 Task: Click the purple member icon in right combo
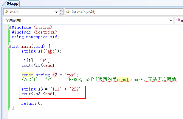178,20
